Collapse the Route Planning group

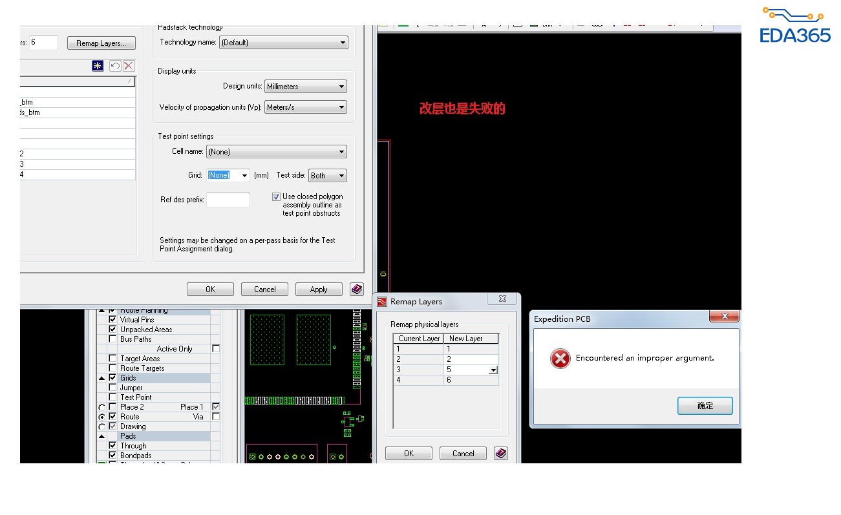pos(101,311)
